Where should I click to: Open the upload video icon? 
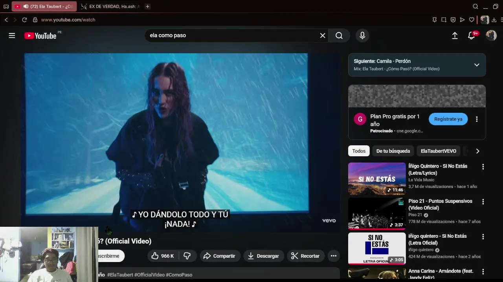pyautogui.click(x=455, y=36)
